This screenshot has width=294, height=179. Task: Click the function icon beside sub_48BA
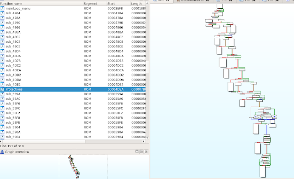2,32
